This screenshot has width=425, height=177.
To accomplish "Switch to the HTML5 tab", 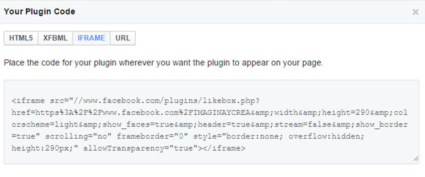I will pos(21,38).
